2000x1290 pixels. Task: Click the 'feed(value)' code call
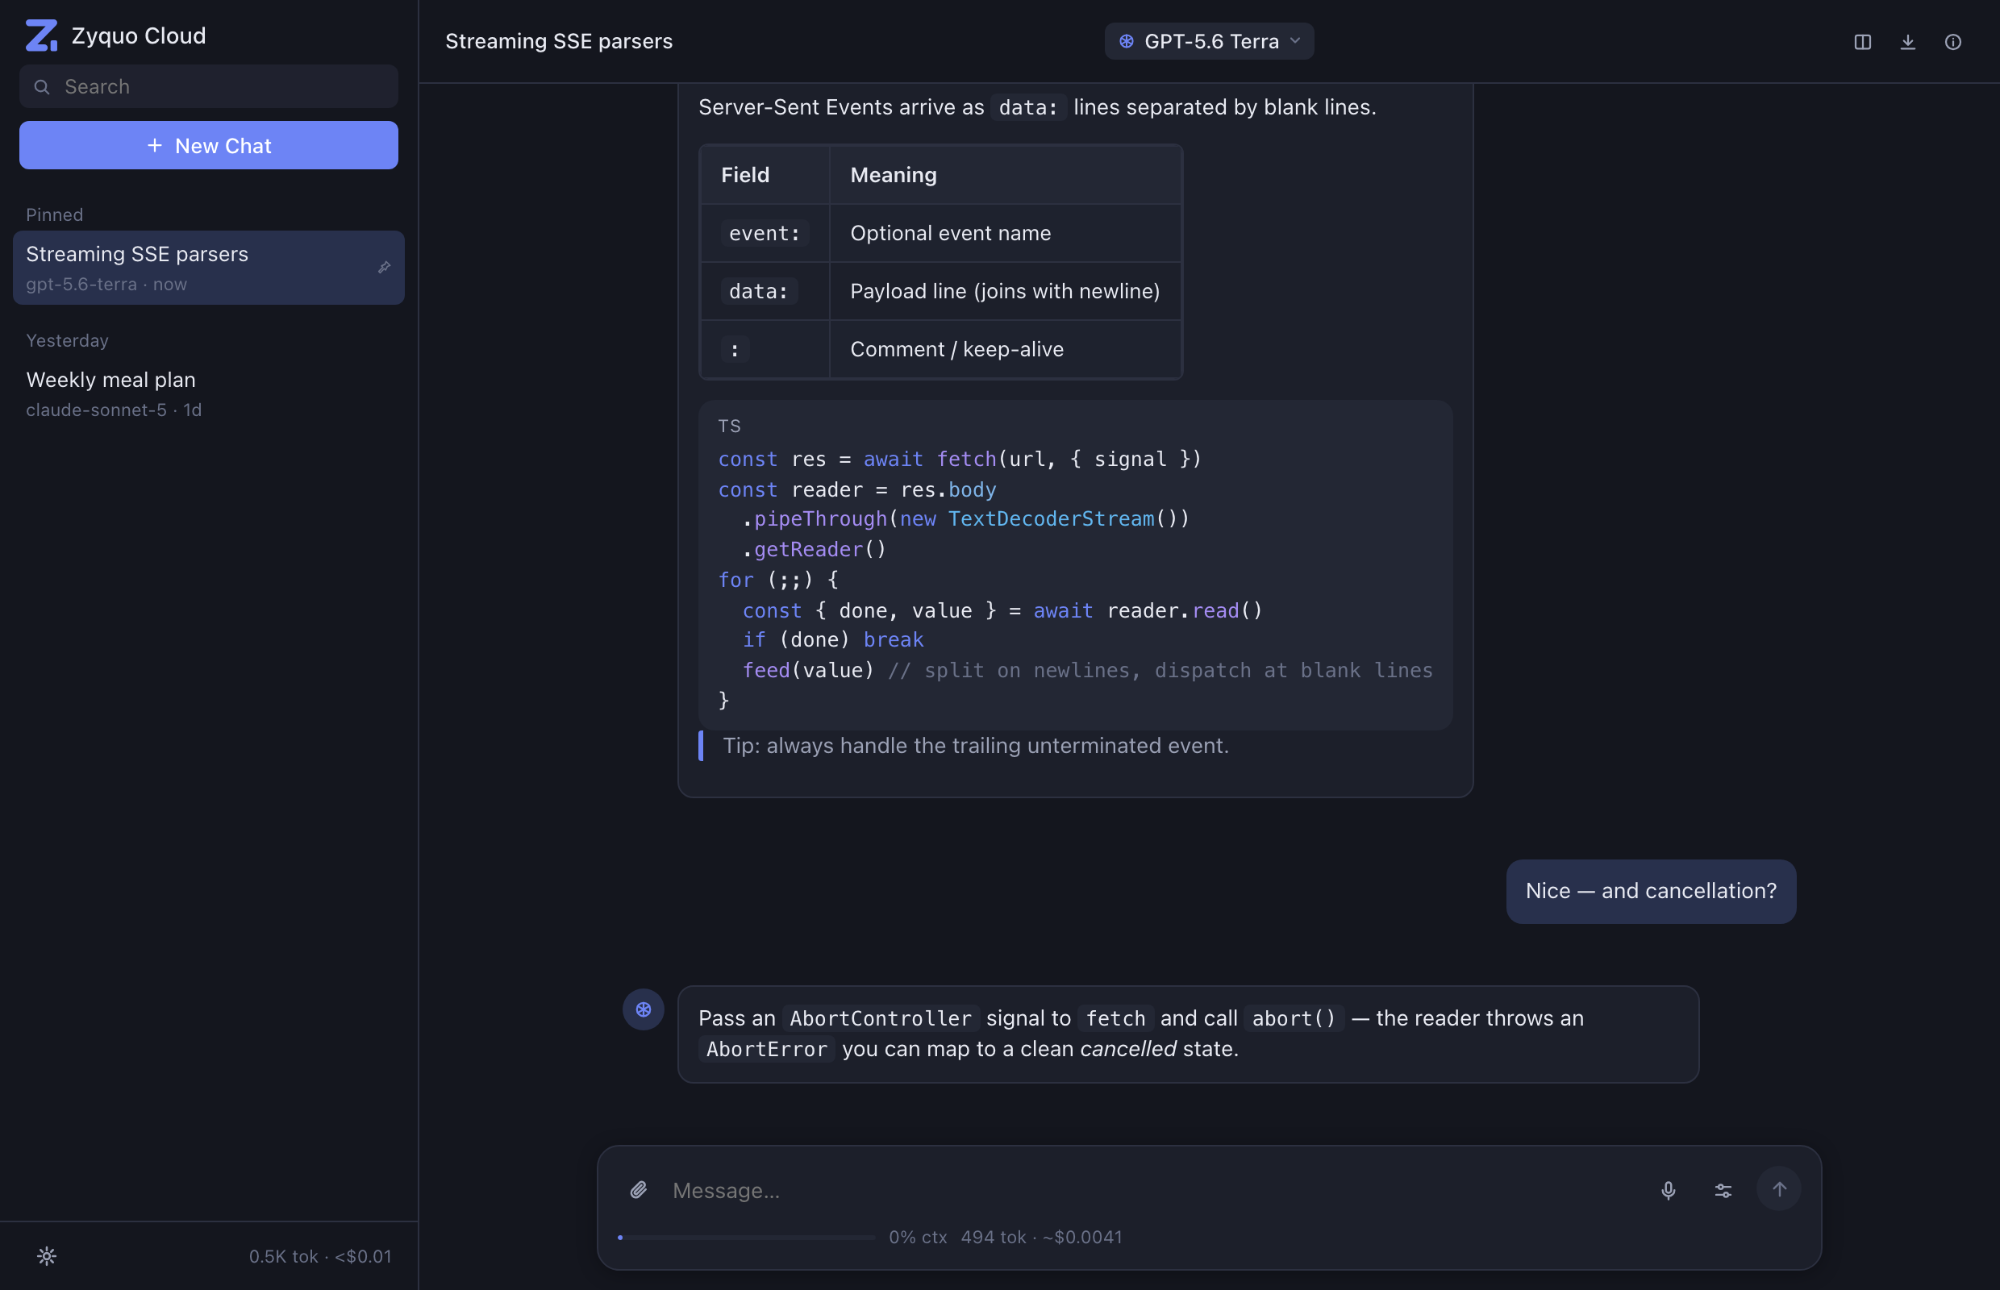click(808, 669)
